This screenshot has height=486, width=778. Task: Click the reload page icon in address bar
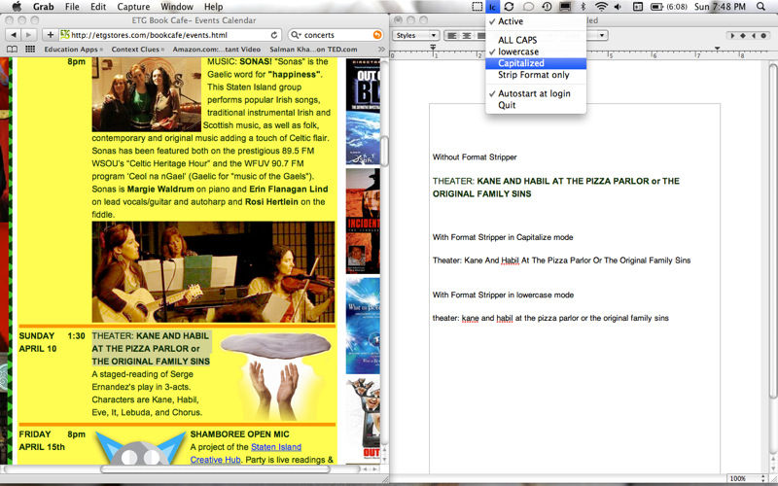tap(274, 35)
